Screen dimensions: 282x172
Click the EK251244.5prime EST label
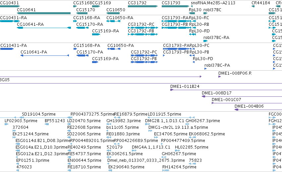[x=30, y=134]
